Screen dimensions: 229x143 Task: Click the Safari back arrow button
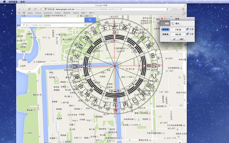click(x=20, y=9)
